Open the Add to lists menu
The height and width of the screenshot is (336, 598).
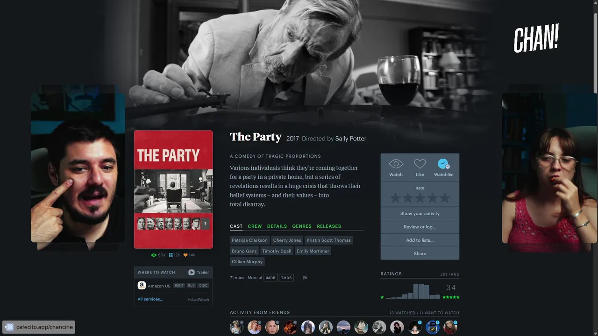tap(420, 240)
